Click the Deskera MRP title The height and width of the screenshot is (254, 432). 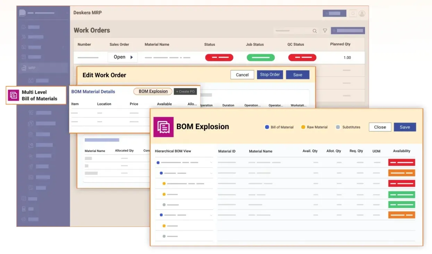coord(87,13)
